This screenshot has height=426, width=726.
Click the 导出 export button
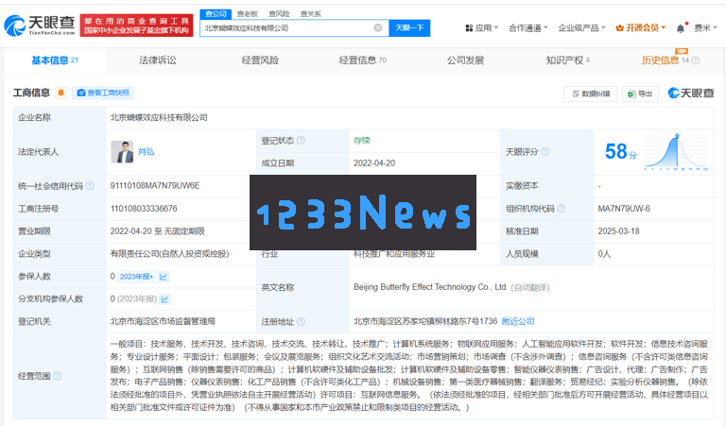(x=640, y=94)
